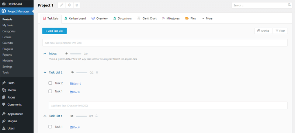Click the Task 2 task name
Viewport: 295px width, 133px height.
pyautogui.click(x=59, y=83)
